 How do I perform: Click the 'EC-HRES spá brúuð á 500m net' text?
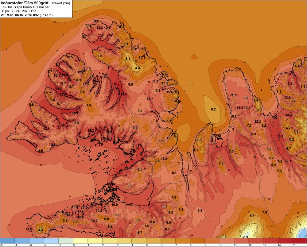(x=25, y=7)
